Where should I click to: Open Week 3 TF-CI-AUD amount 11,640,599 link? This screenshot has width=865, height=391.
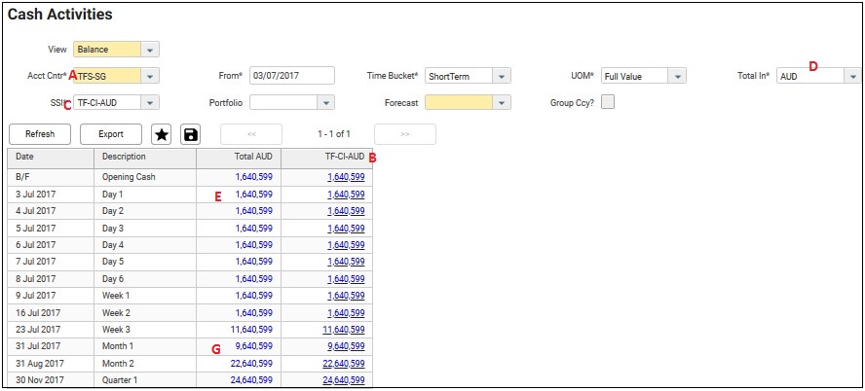pos(345,330)
